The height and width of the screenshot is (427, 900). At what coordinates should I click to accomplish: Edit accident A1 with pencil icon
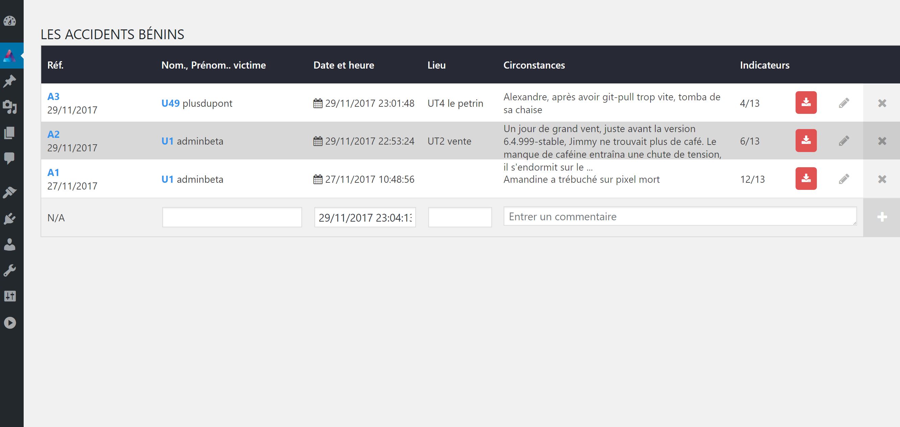click(x=844, y=179)
